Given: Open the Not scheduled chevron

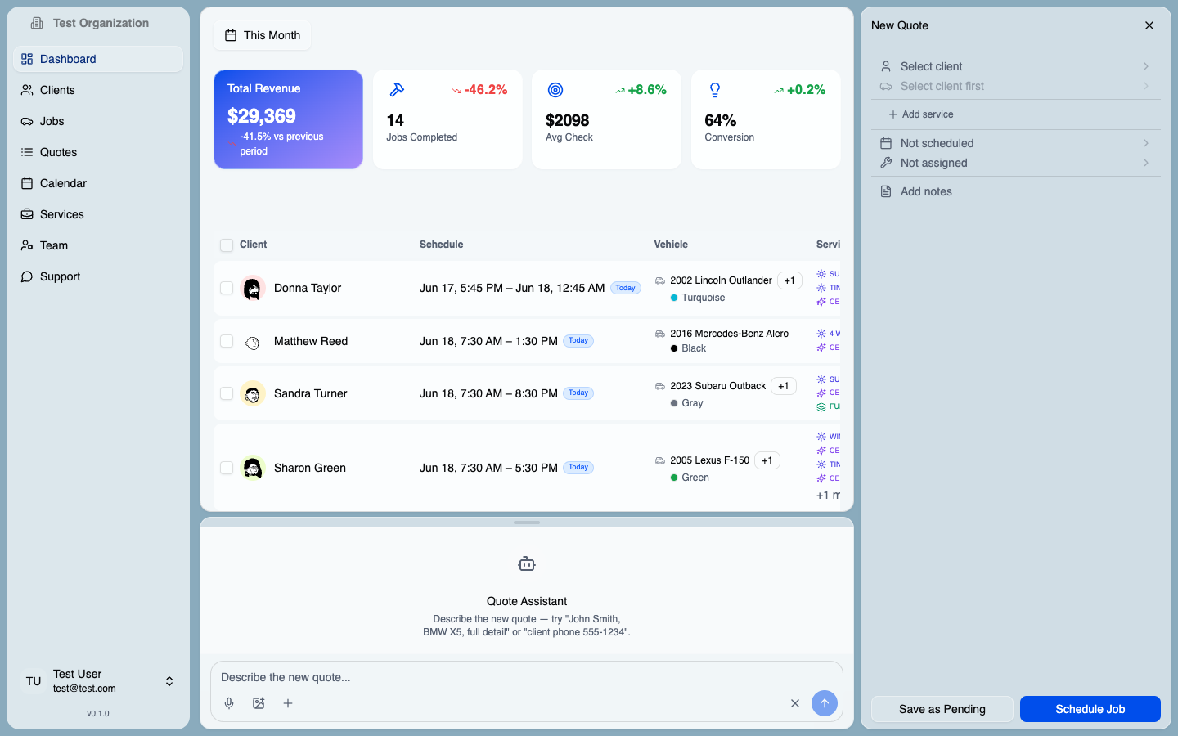Looking at the screenshot, I should [x=1146, y=143].
